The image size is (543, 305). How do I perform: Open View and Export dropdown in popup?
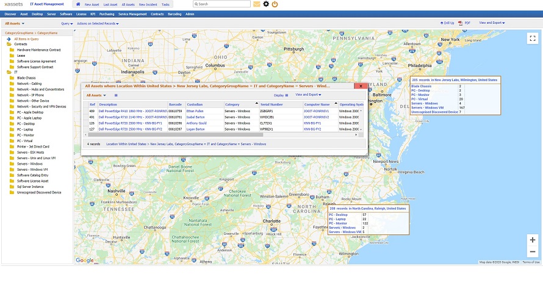[x=308, y=95]
